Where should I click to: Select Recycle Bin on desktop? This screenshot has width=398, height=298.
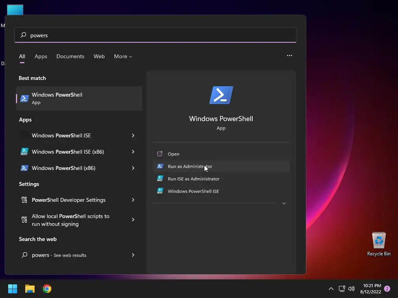[379, 244]
